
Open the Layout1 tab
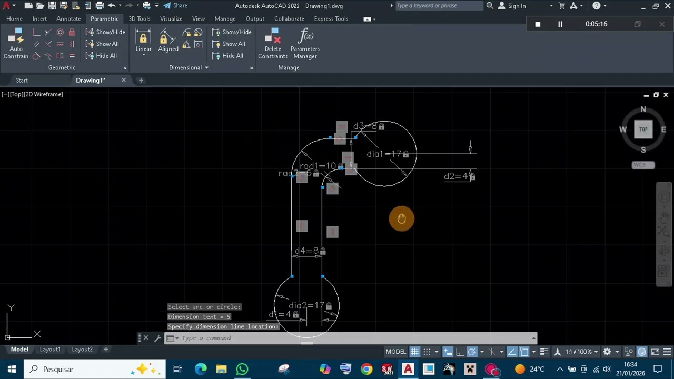[50, 350]
